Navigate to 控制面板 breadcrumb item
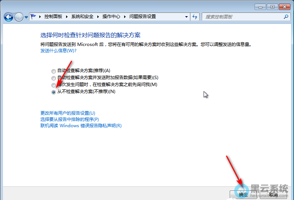The width and height of the screenshot is (294, 200). point(53,17)
